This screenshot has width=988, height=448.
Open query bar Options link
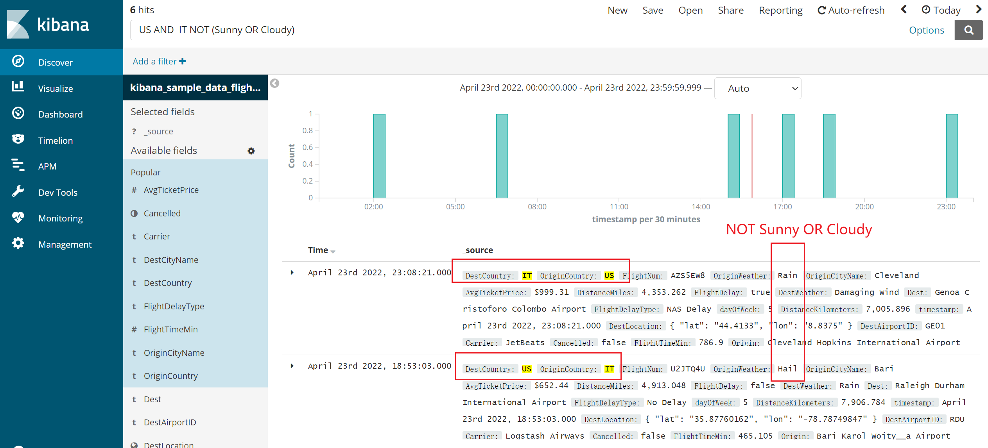[926, 30]
